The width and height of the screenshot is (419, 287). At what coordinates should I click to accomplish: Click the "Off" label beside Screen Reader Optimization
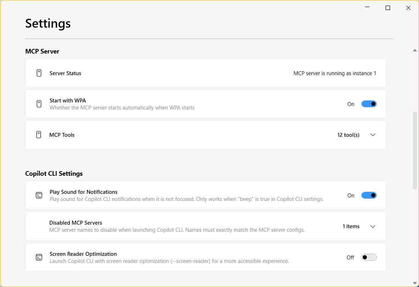(x=350, y=257)
